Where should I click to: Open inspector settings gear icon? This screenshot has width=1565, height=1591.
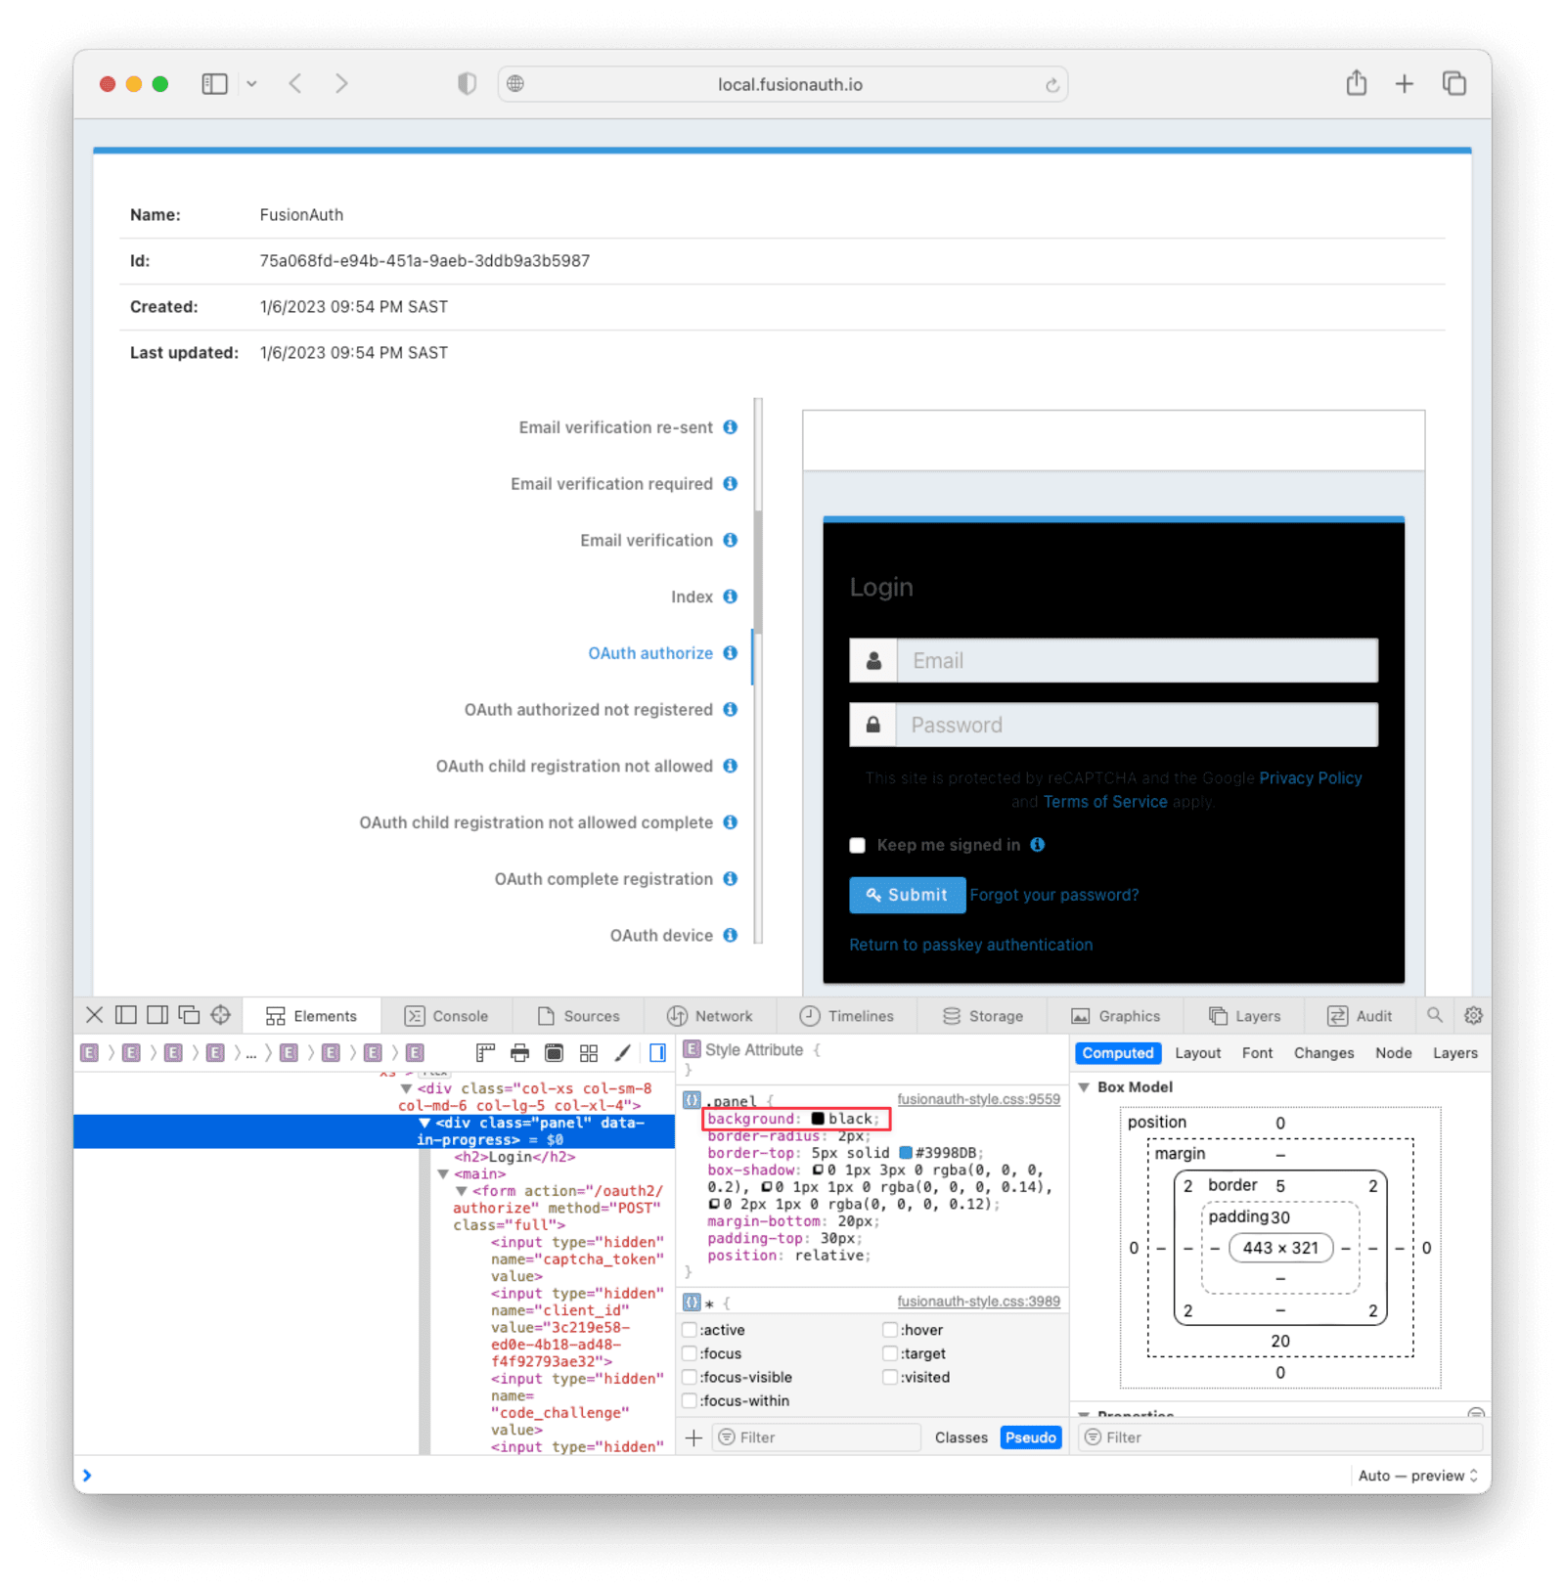tap(1473, 1015)
